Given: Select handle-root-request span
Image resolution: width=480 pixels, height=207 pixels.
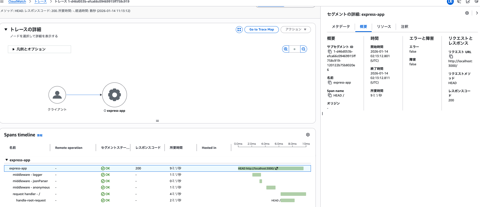Looking at the screenshot, I should coord(31,200).
